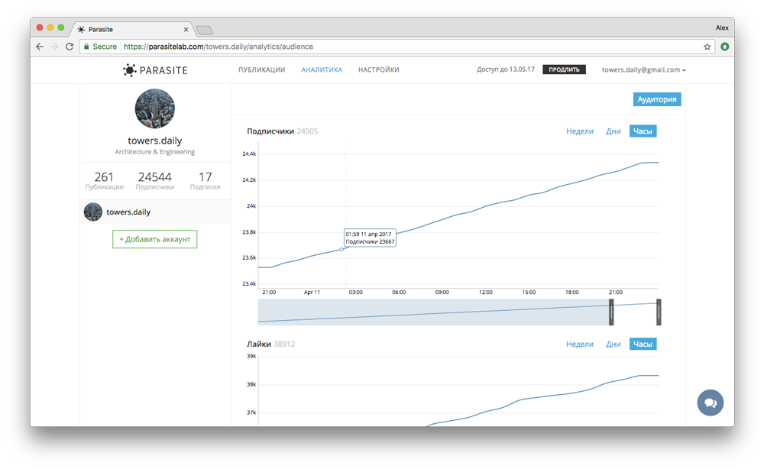Click the green browser extension icon
The height and width of the screenshot is (469, 764).
pos(724,47)
